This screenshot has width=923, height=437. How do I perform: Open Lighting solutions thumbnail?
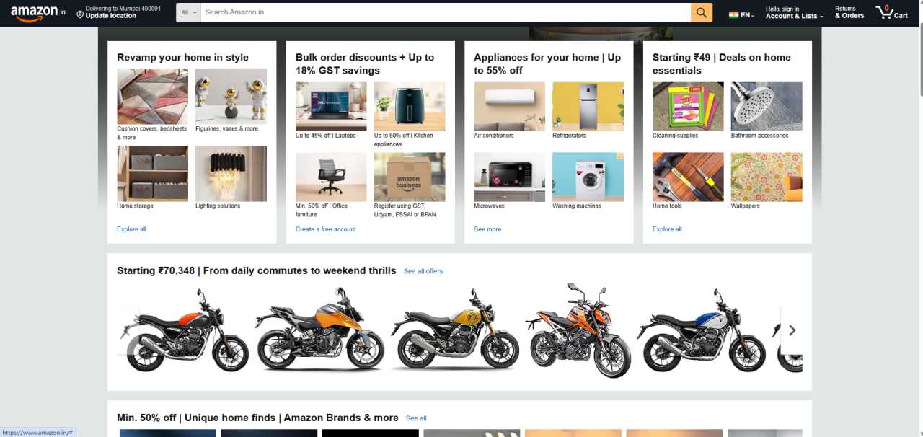[x=231, y=174]
